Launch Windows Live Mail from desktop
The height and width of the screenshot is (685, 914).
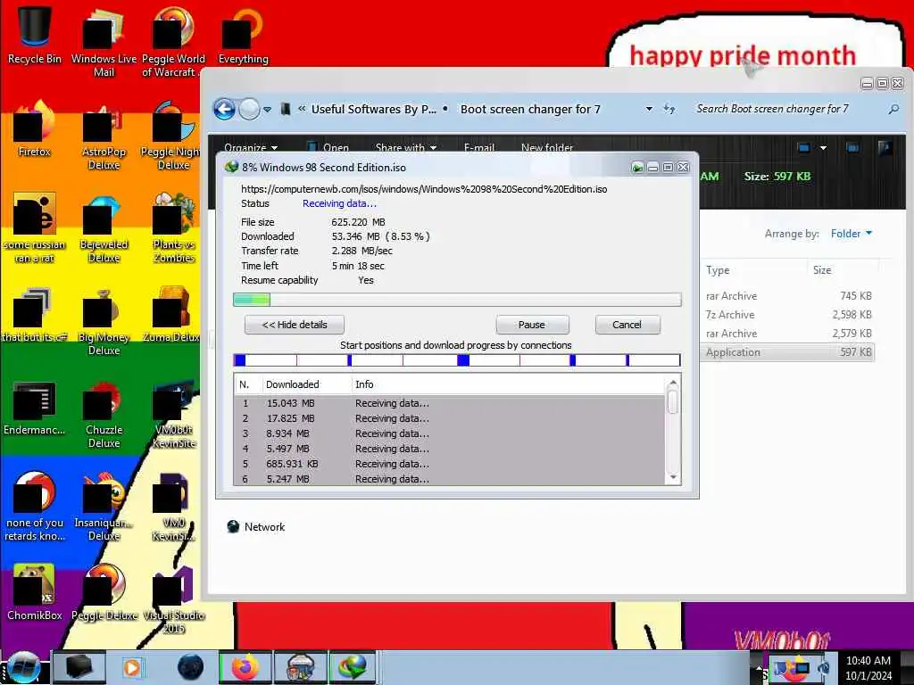[104, 42]
